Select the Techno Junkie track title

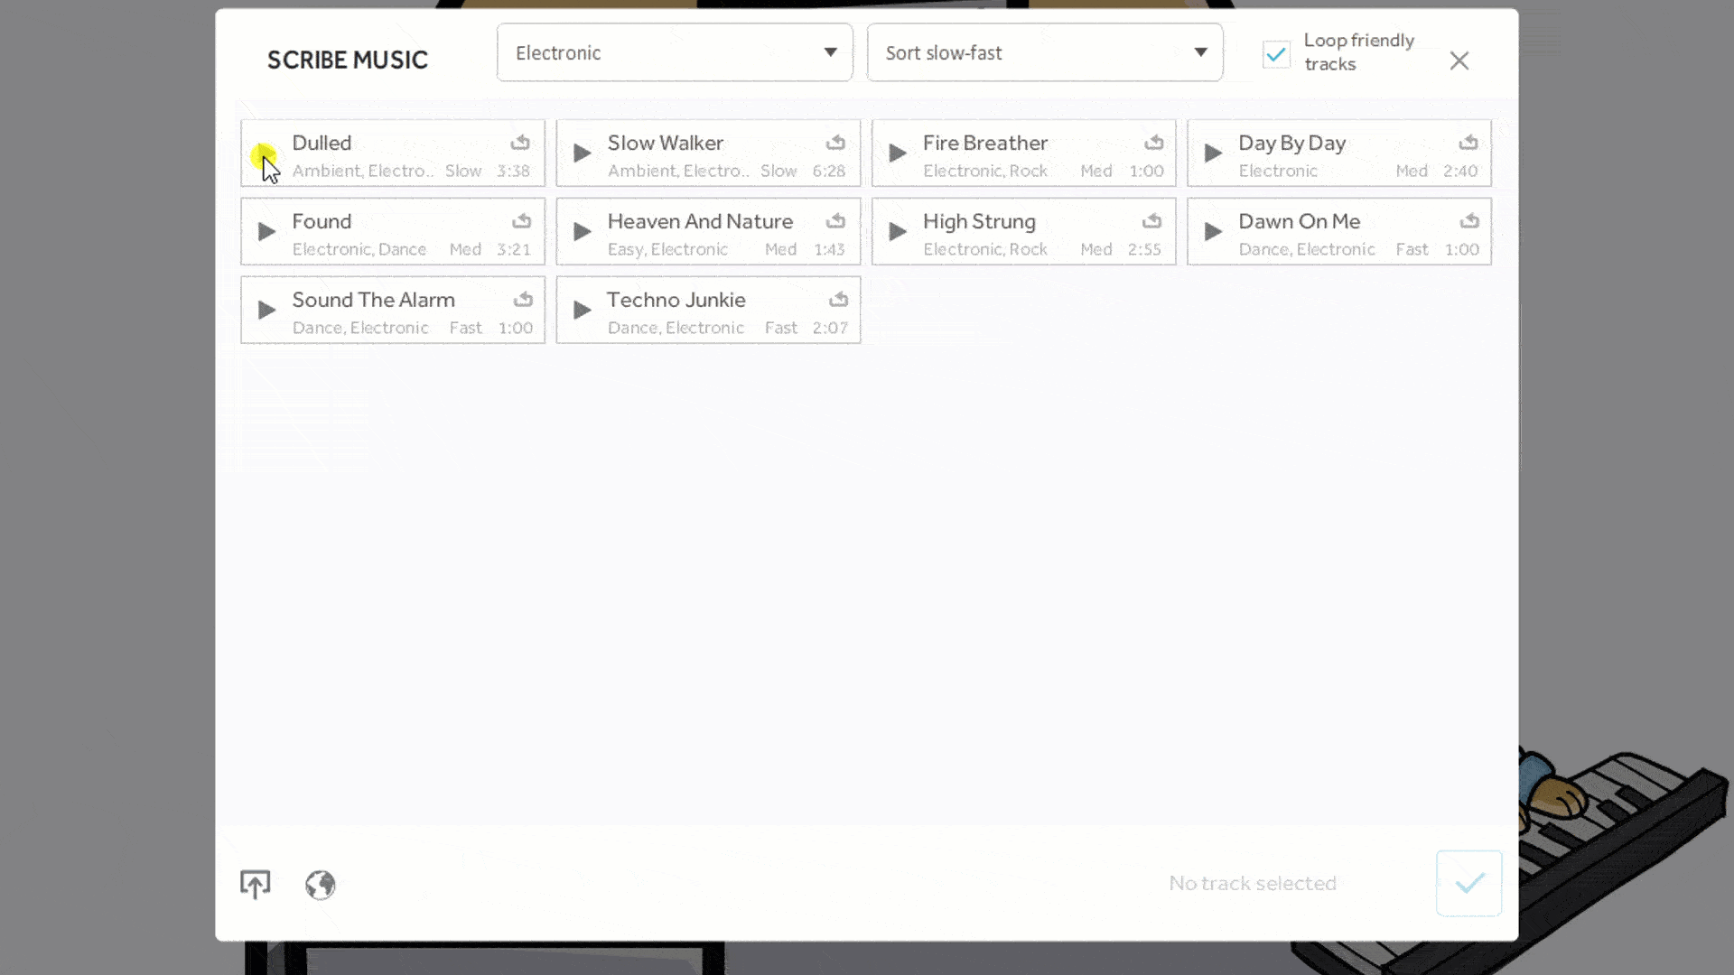[676, 300]
